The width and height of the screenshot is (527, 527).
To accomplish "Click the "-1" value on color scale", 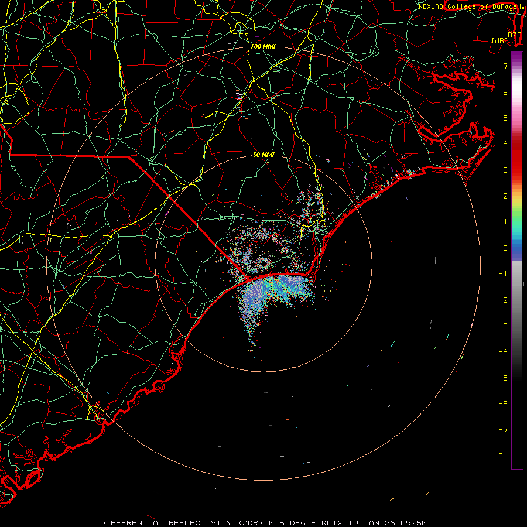I will click(503, 274).
